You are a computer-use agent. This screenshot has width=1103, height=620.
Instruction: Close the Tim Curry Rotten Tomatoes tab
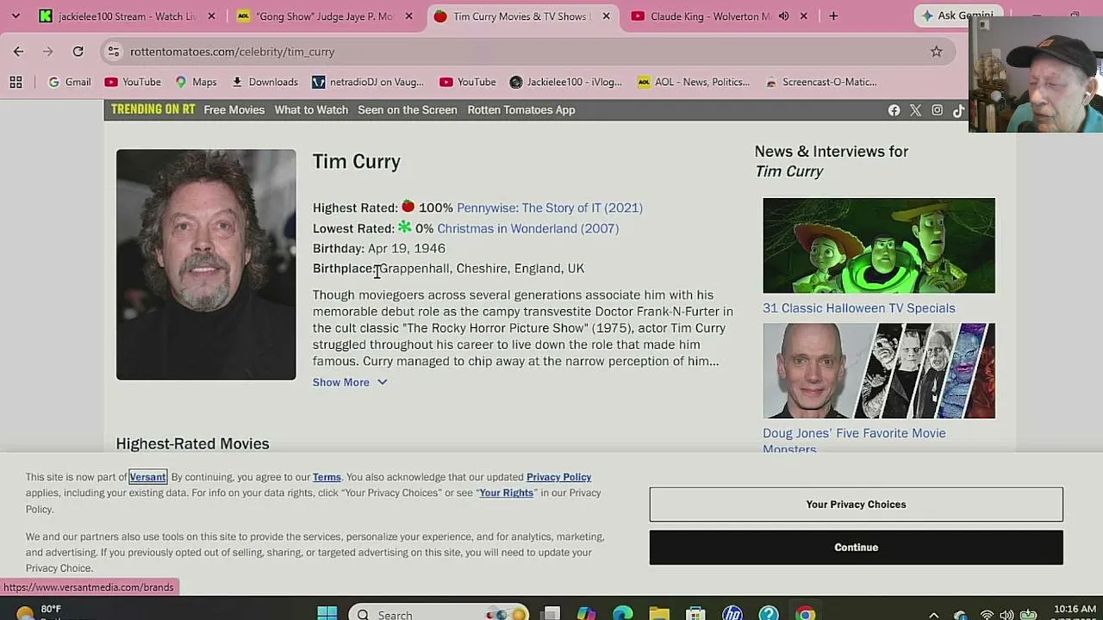point(606,16)
